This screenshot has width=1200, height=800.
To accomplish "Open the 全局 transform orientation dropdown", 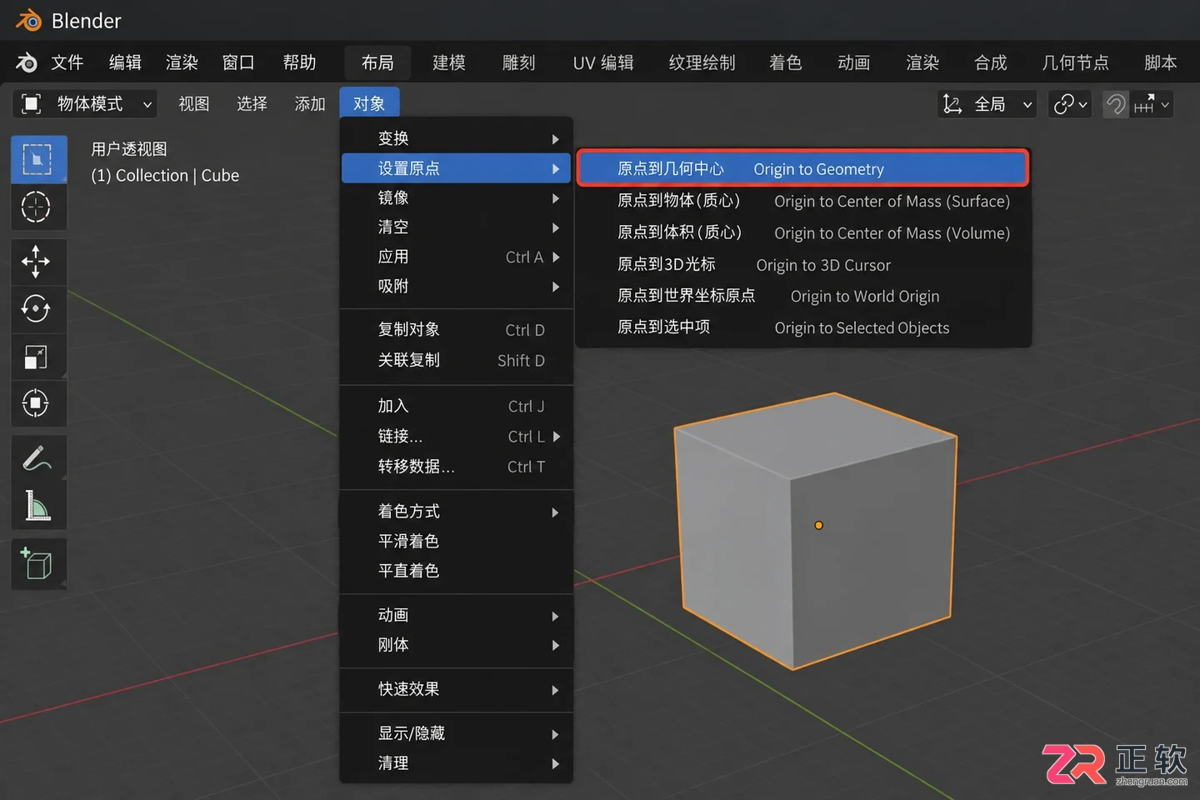I will [987, 104].
